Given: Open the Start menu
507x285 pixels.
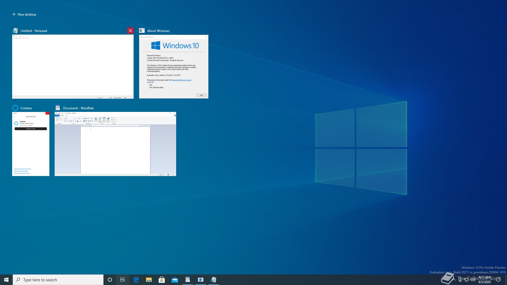Looking at the screenshot, I should pos(6,280).
